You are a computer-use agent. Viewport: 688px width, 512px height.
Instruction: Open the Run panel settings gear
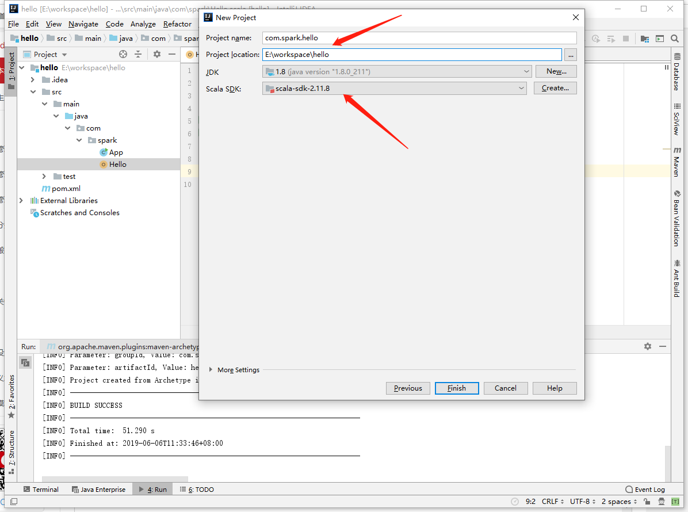click(x=648, y=346)
